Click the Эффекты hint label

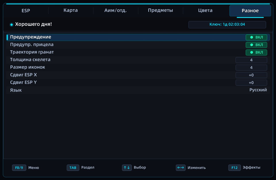(252, 167)
